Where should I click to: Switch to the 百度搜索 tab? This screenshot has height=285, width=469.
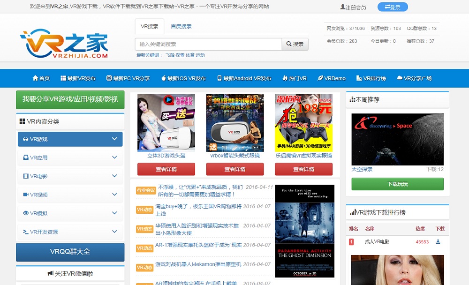[181, 26]
